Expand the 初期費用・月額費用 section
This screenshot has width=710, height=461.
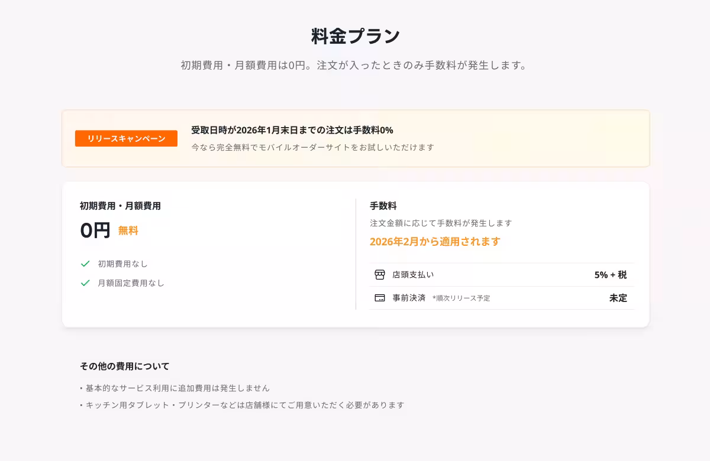(x=121, y=205)
